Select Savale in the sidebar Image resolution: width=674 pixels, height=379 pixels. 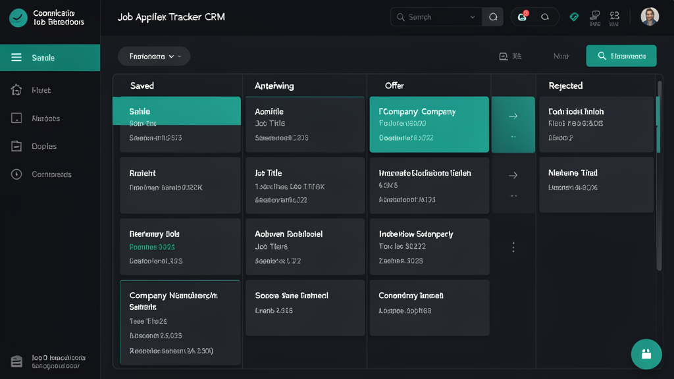[50, 58]
